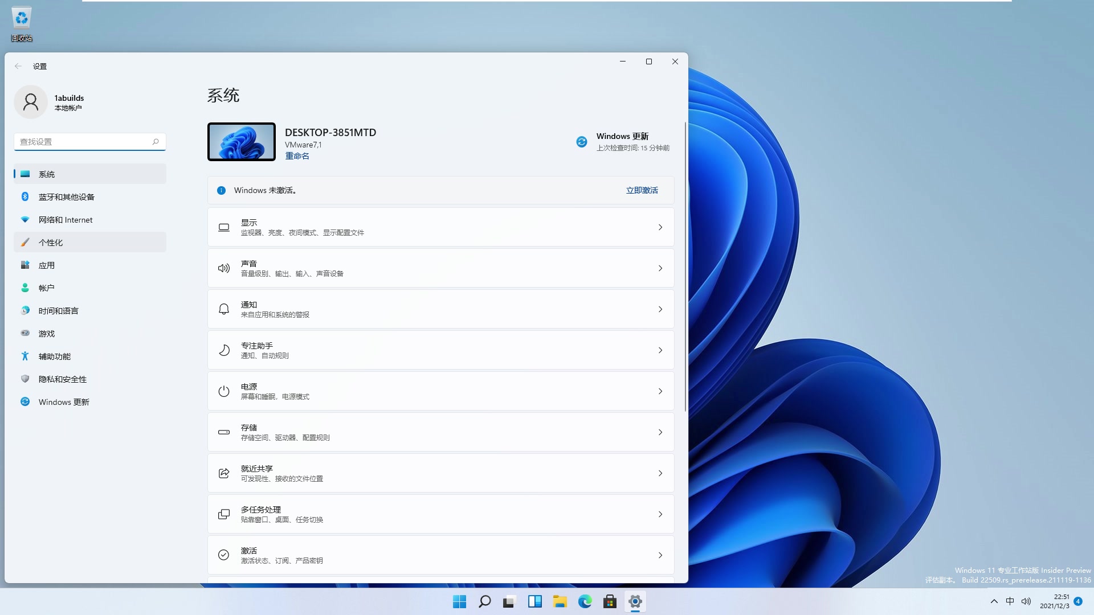
Task: Open Widgets from the taskbar
Action: [534, 601]
